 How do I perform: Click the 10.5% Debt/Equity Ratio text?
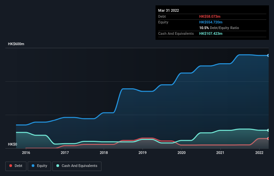(x=219, y=28)
